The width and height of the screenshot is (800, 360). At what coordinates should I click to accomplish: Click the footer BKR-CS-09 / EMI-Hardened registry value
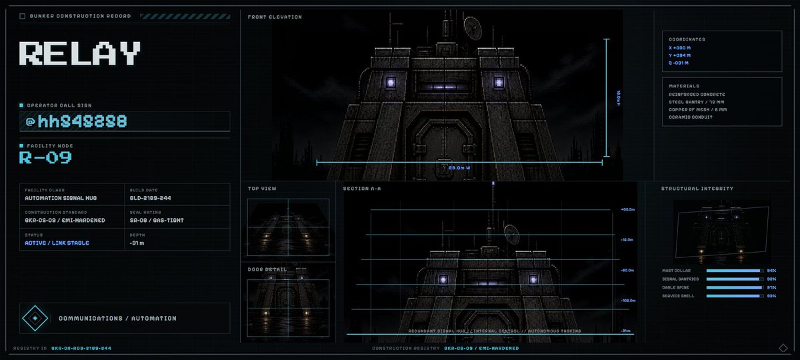click(x=481, y=348)
